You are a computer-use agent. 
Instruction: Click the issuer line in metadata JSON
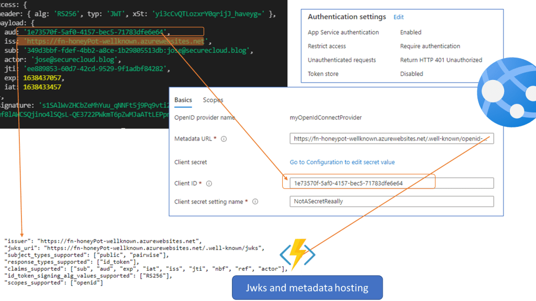103,241
